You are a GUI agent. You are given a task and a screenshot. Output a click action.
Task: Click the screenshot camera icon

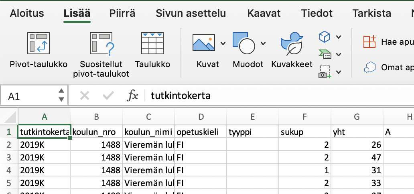tap(324, 72)
